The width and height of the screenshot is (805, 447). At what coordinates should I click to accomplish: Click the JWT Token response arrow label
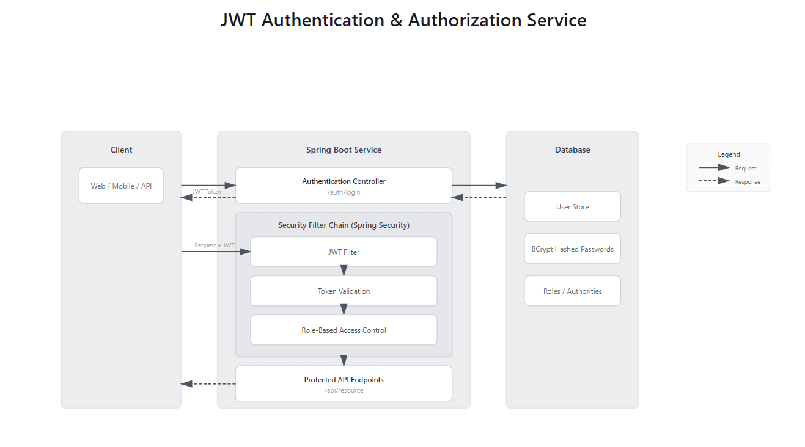207,191
